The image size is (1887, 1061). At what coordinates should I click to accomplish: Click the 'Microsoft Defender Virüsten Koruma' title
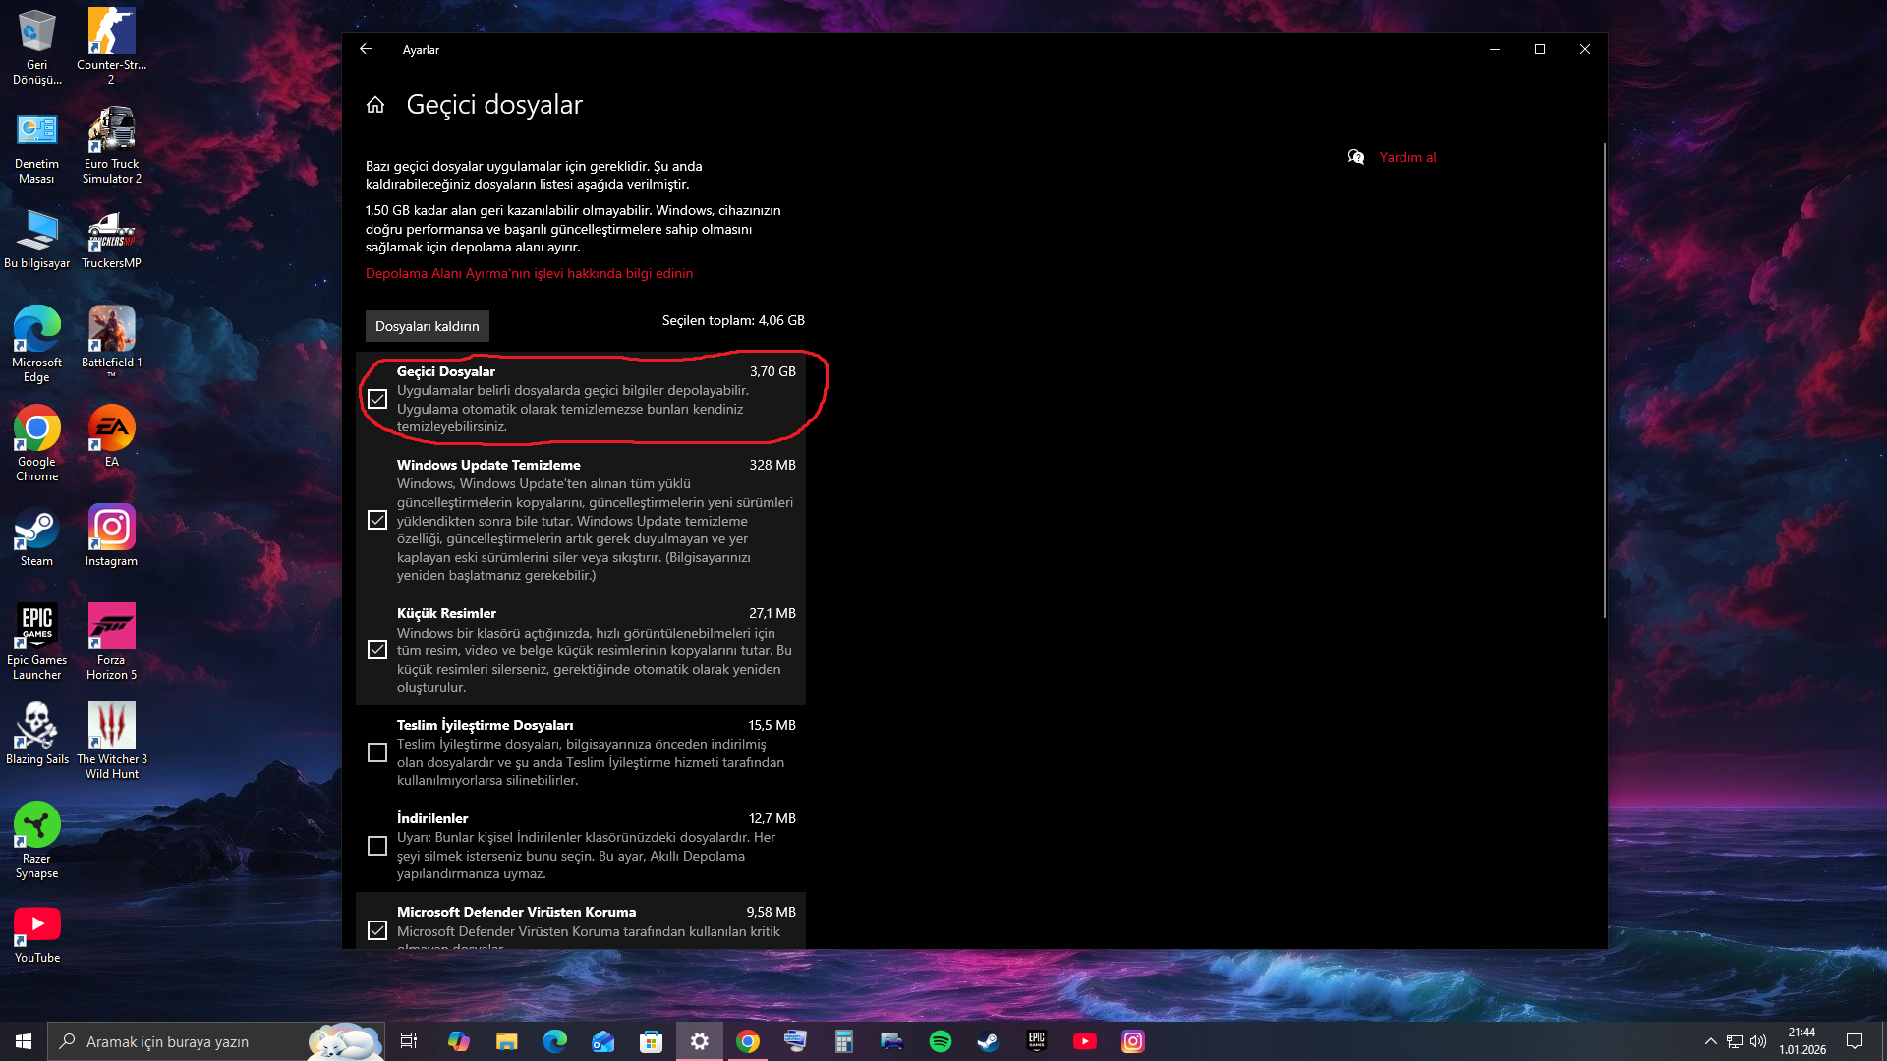click(x=516, y=912)
